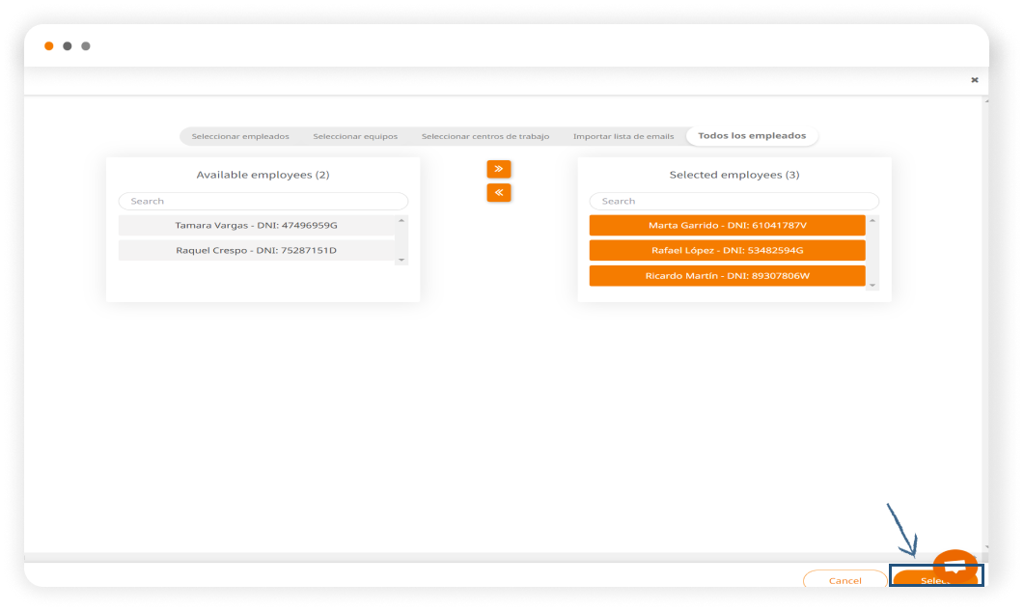Viewport: 1024px width, 611px height.
Task: Click Marta Garrido in selected employees
Action: 727,226
